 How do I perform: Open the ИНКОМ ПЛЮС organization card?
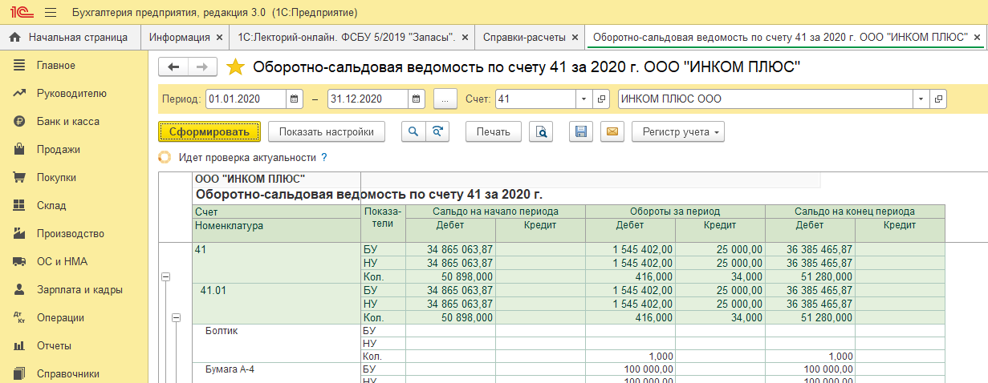pos(938,99)
